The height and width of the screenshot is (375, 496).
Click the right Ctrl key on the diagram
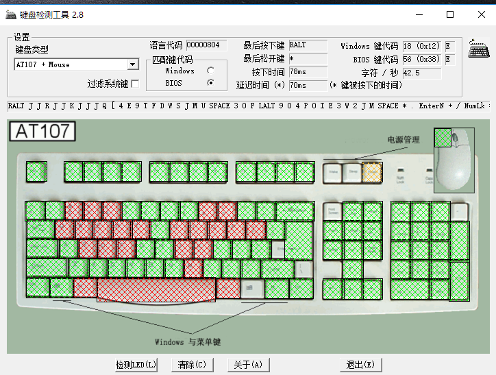click(x=301, y=289)
